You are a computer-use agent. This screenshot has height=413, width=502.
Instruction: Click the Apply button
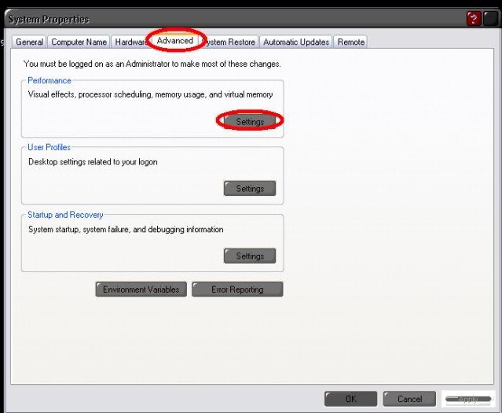468,399
